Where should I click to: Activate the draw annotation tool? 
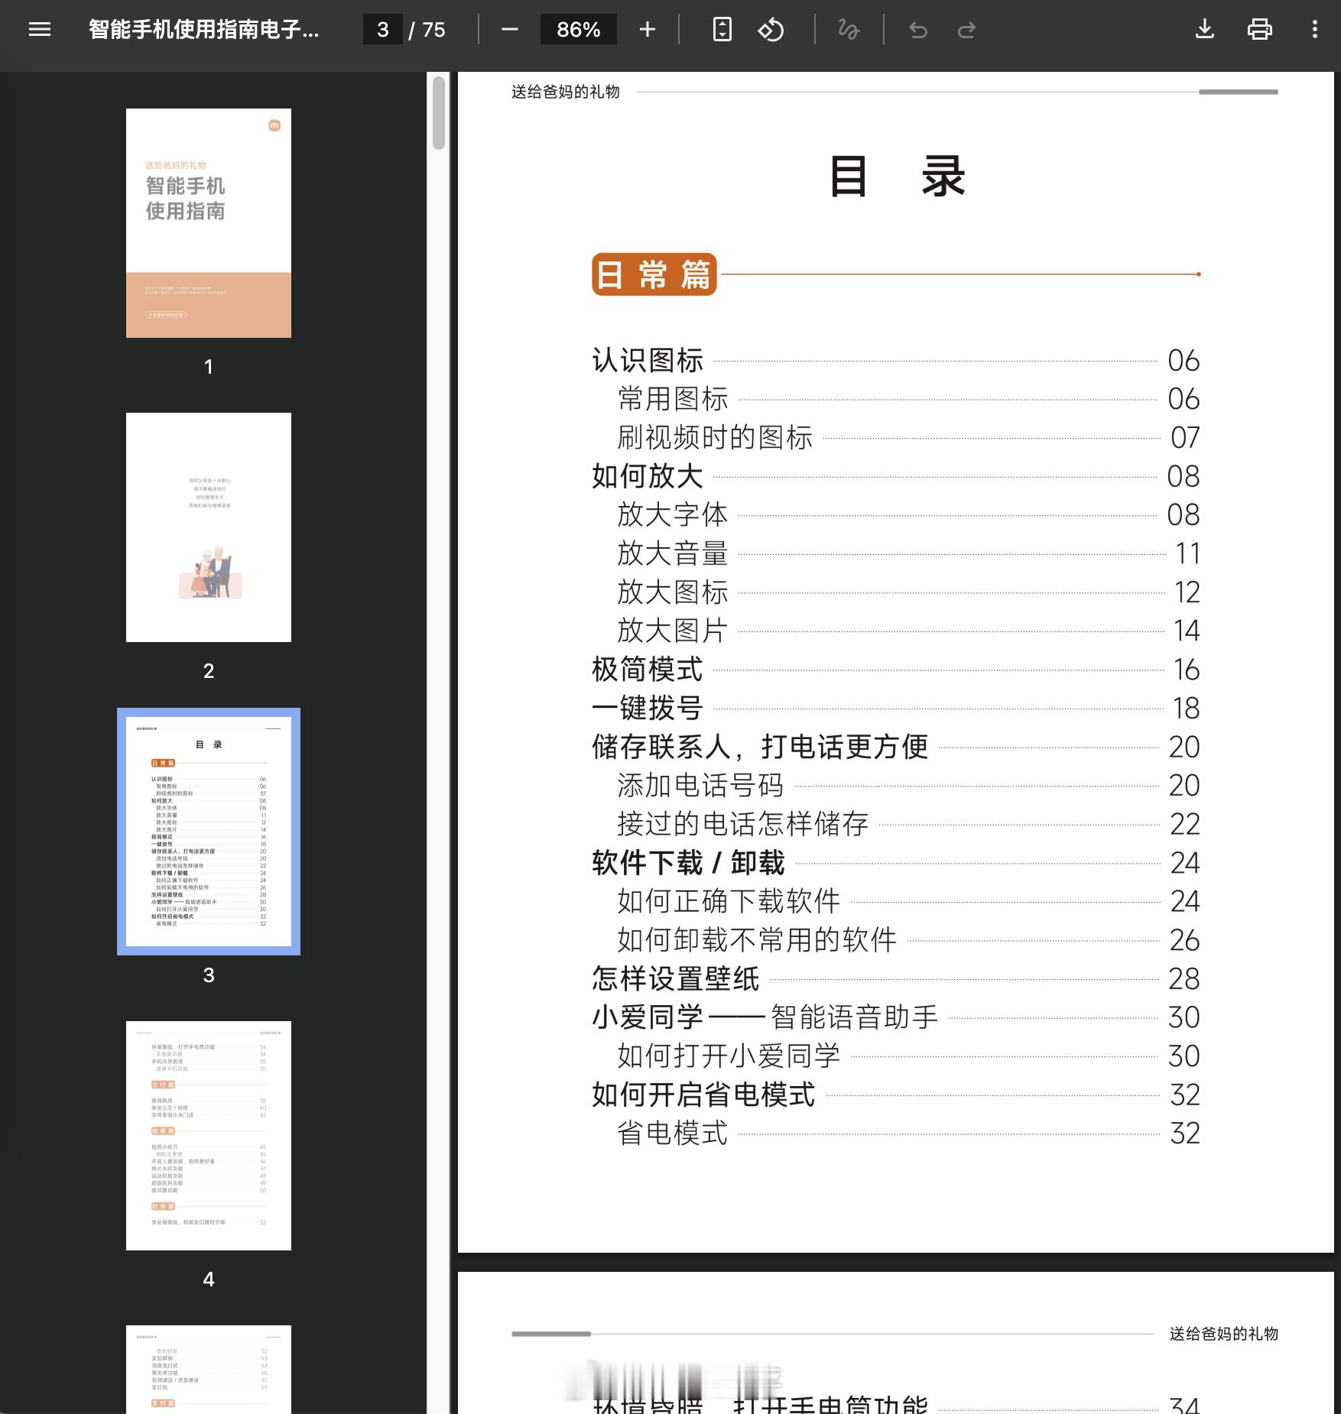click(x=849, y=30)
